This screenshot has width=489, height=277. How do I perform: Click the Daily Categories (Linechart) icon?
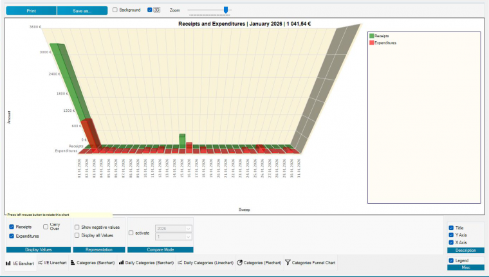click(x=180, y=263)
